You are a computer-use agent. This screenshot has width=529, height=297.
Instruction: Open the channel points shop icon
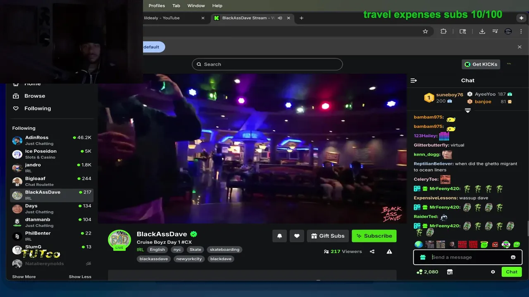(450, 272)
